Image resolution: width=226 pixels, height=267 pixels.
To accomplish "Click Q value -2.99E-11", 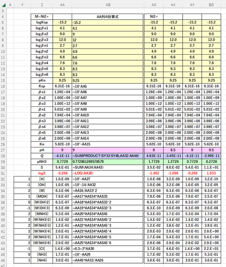I will coord(211,156).
